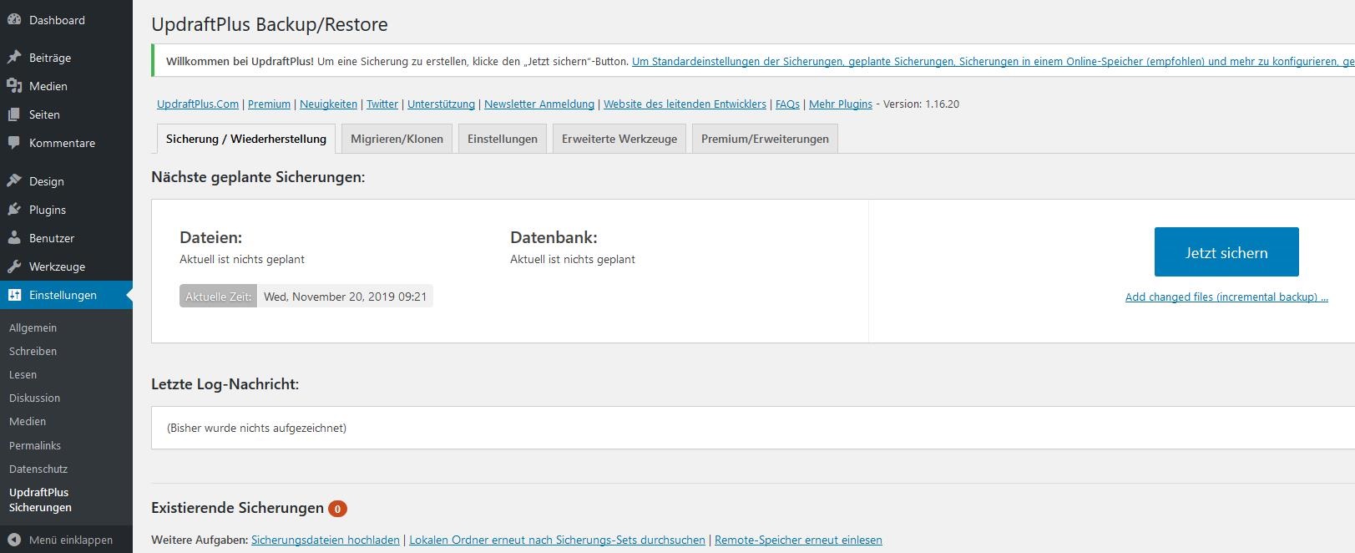Click the Design paintbrush icon
Image resolution: width=1355 pixels, height=553 pixels.
click(14, 180)
